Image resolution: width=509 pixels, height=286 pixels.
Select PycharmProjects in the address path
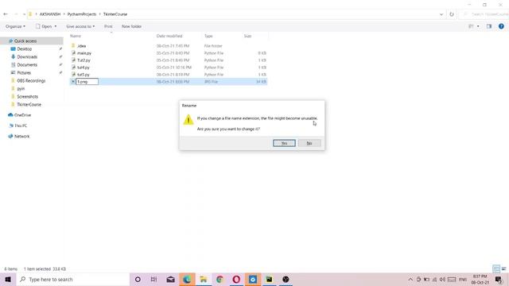[82, 14]
